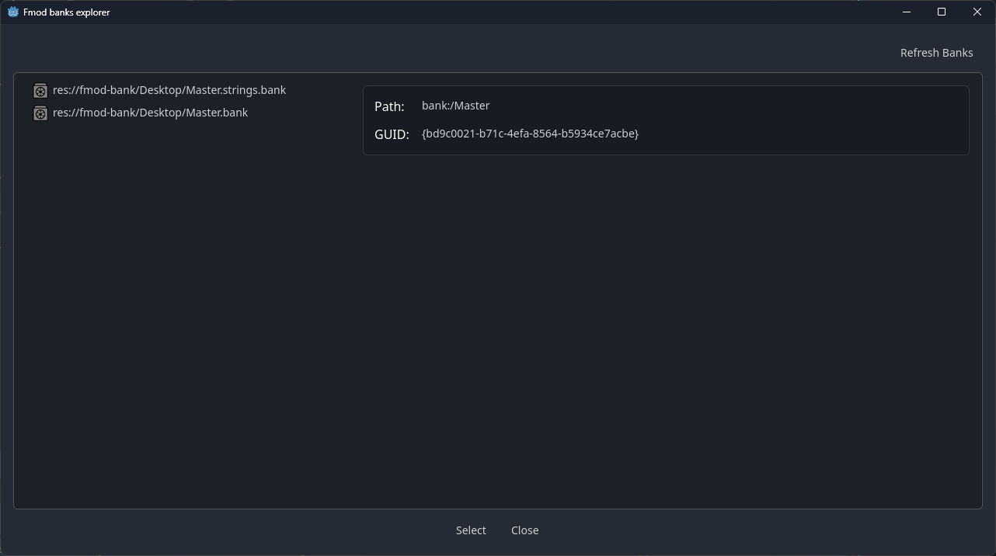Click the bank icon beside Master.bank
Screen dimensions: 996x556
pyautogui.click(x=40, y=113)
